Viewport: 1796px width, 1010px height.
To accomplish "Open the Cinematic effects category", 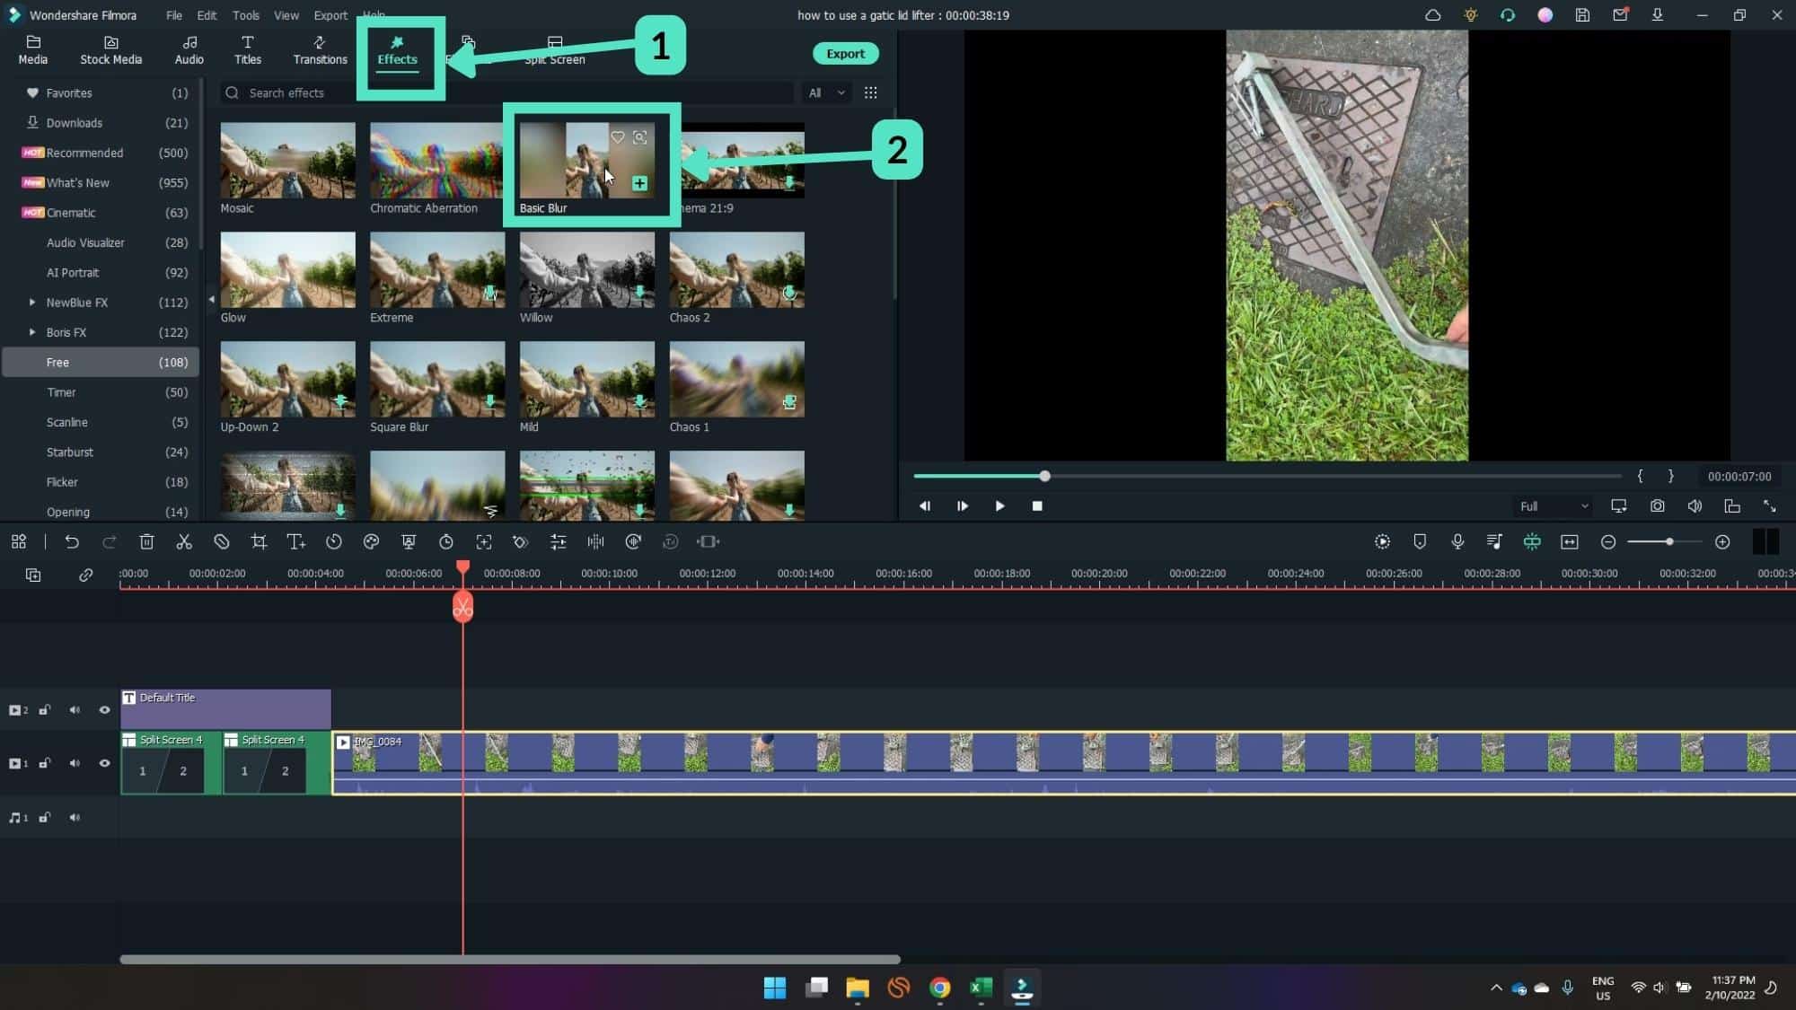I will coord(100,213).
